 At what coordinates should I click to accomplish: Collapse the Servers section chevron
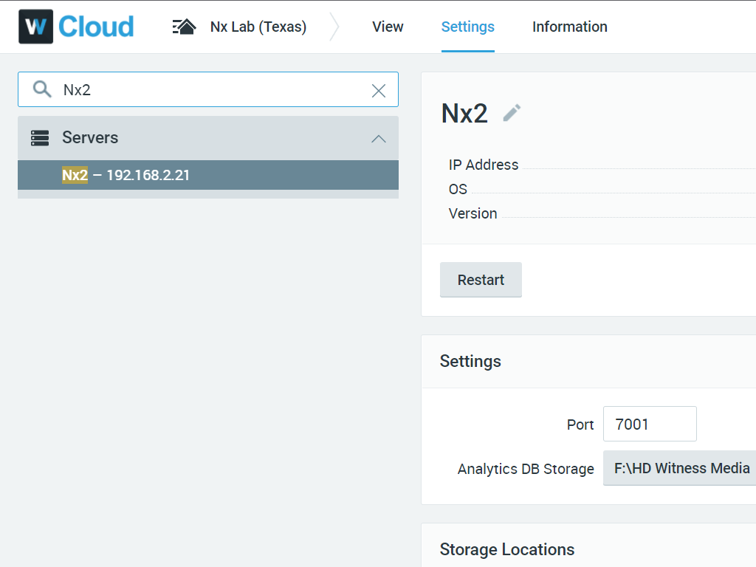[379, 139]
